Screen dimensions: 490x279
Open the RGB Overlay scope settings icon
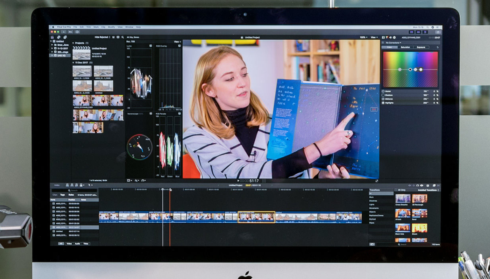[x=180, y=46]
